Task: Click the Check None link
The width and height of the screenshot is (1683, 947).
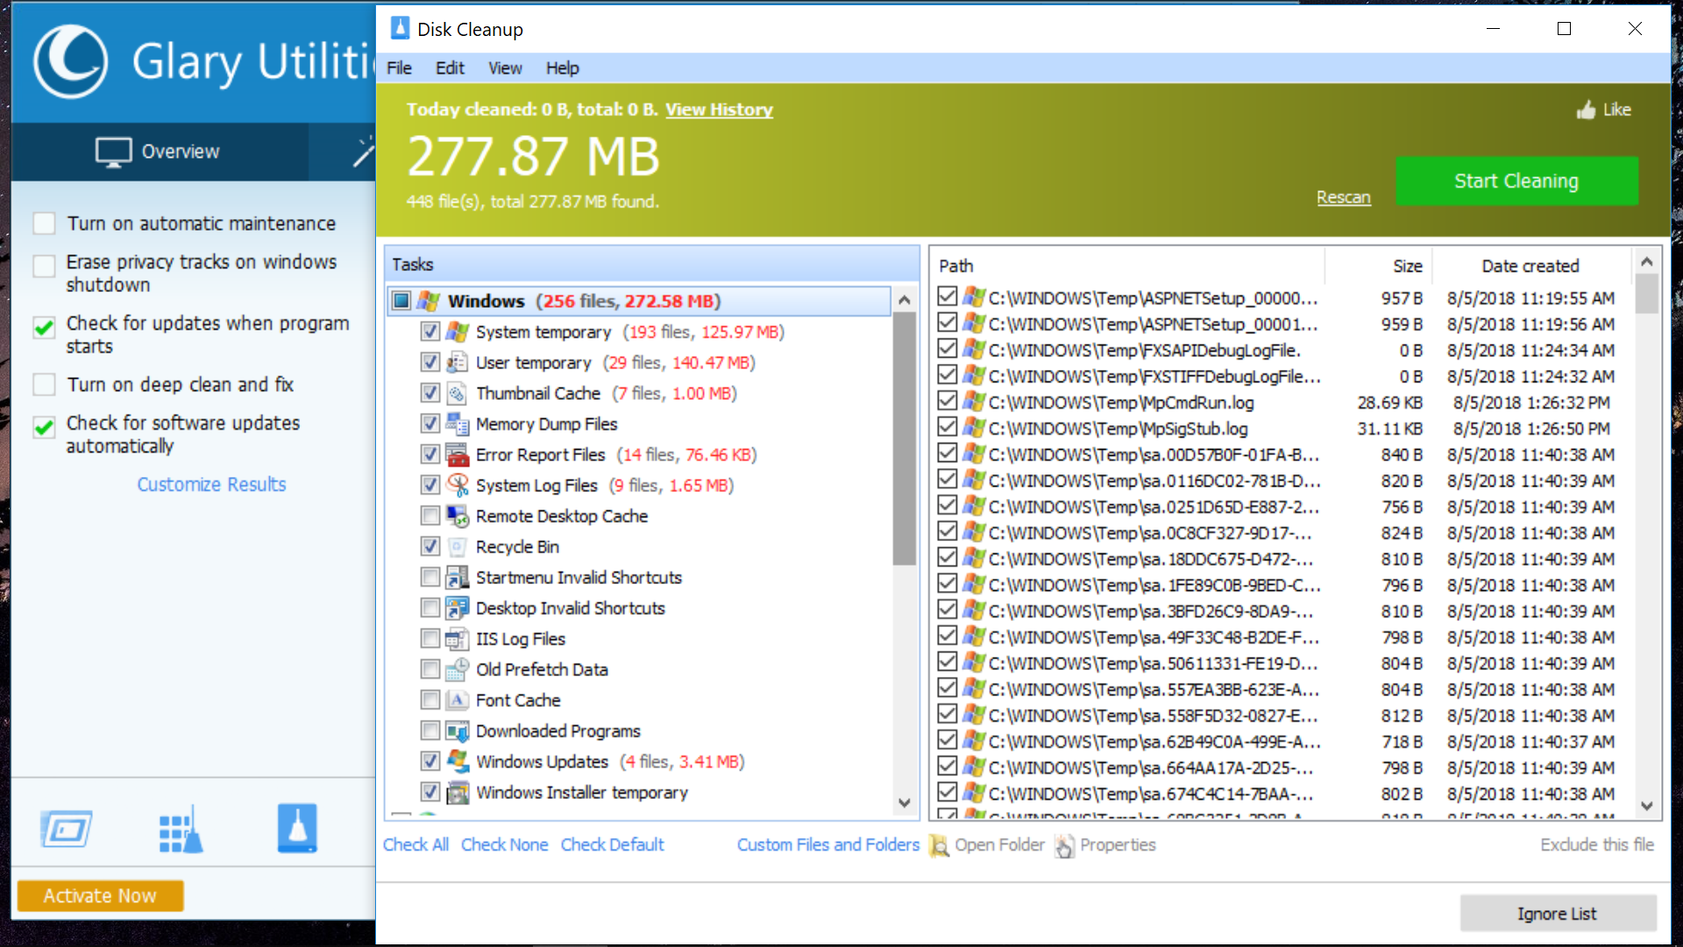Action: (x=504, y=844)
